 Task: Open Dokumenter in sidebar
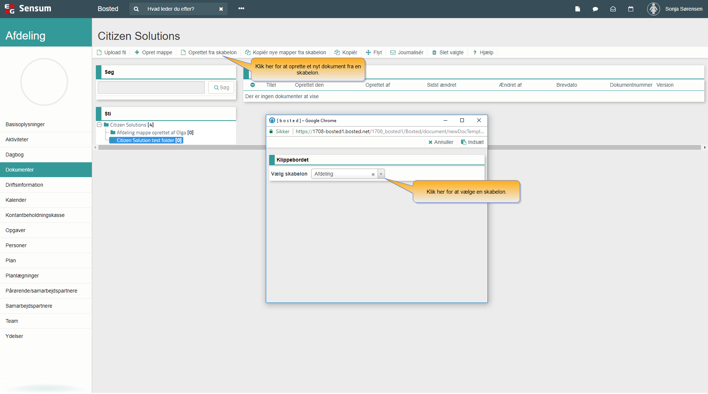click(x=46, y=170)
